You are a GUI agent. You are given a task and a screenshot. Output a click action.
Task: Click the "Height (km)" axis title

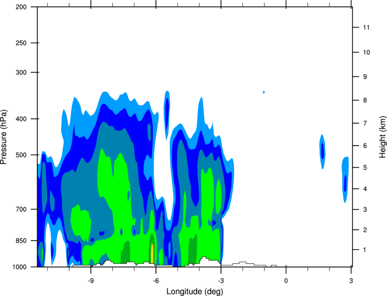pos(382,137)
